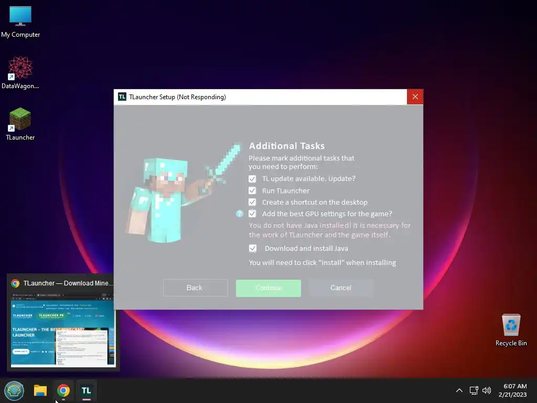Open the My Computer desktop icon

click(x=20, y=22)
